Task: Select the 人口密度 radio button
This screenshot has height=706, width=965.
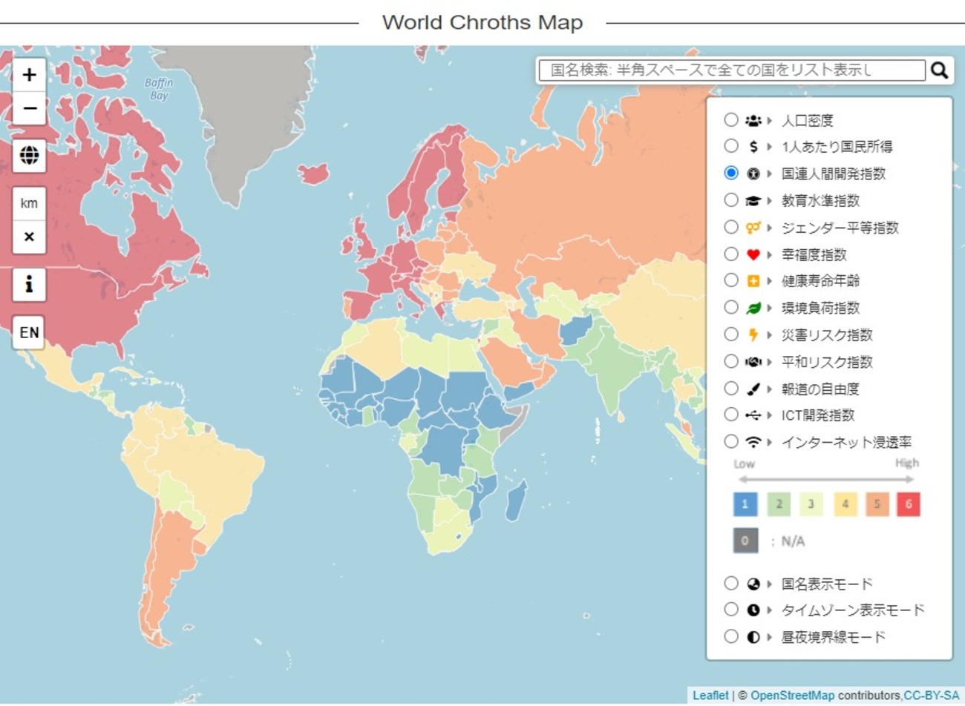Action: click(731, 119)
